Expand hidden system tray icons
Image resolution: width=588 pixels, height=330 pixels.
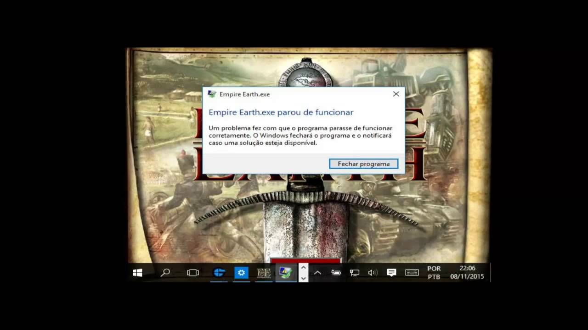point(317,273)
